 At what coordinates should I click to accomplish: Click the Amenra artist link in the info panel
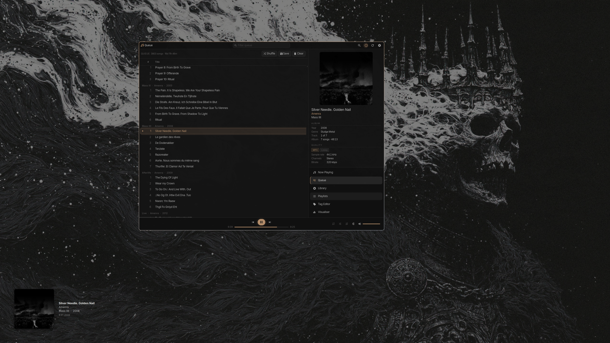(316, 114)
